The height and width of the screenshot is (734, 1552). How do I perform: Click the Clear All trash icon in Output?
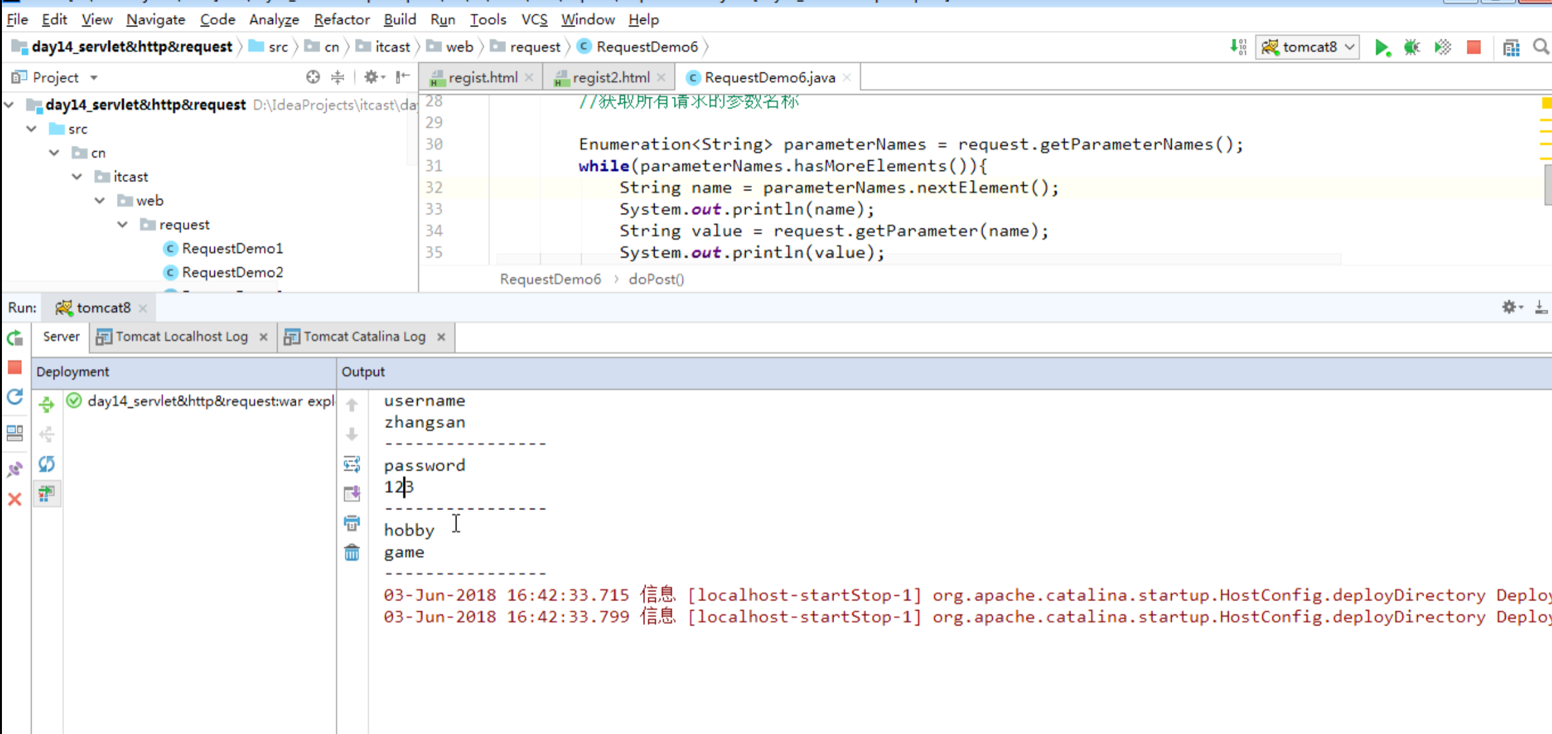point(352,553)
